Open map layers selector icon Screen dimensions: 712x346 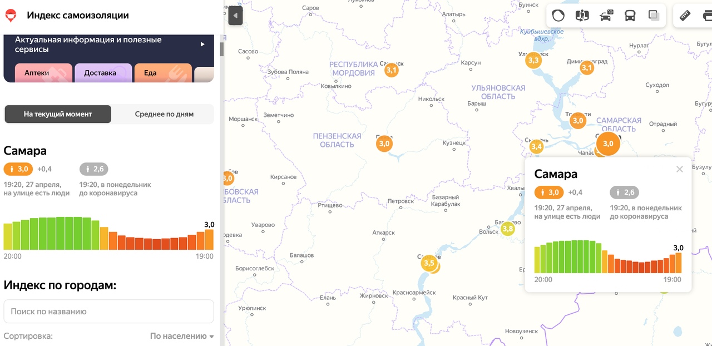point(654,16)
